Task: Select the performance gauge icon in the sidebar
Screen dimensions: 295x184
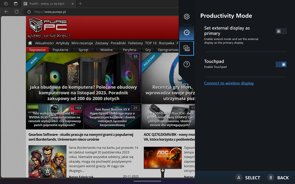Action: [186, 32]
